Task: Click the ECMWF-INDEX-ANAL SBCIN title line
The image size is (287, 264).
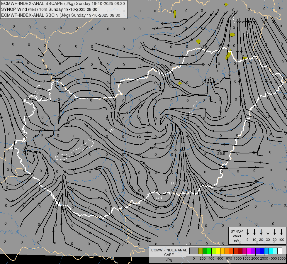Action: (61, 15)
